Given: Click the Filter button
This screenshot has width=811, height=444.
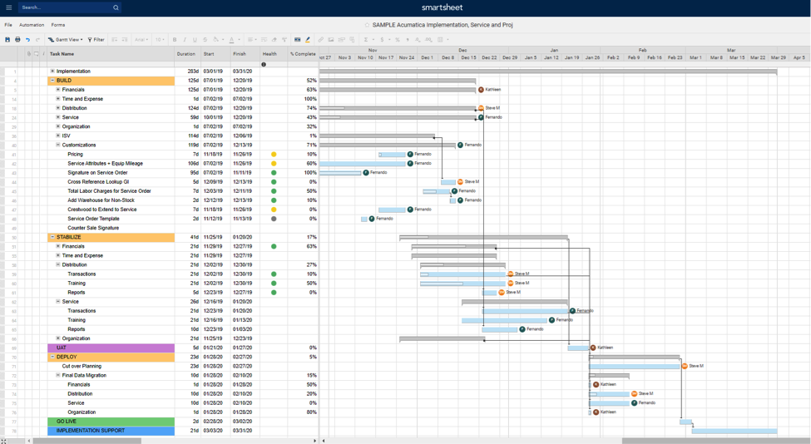Looking at the screenshot, I should pyautogui.click(x=96, y=39).
